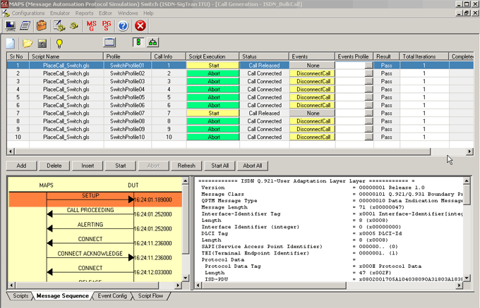Screen dimensions: 480x308
Task: Select the CONNECT ACKNOWLEDGE message
Action: (x=90, y=254)
